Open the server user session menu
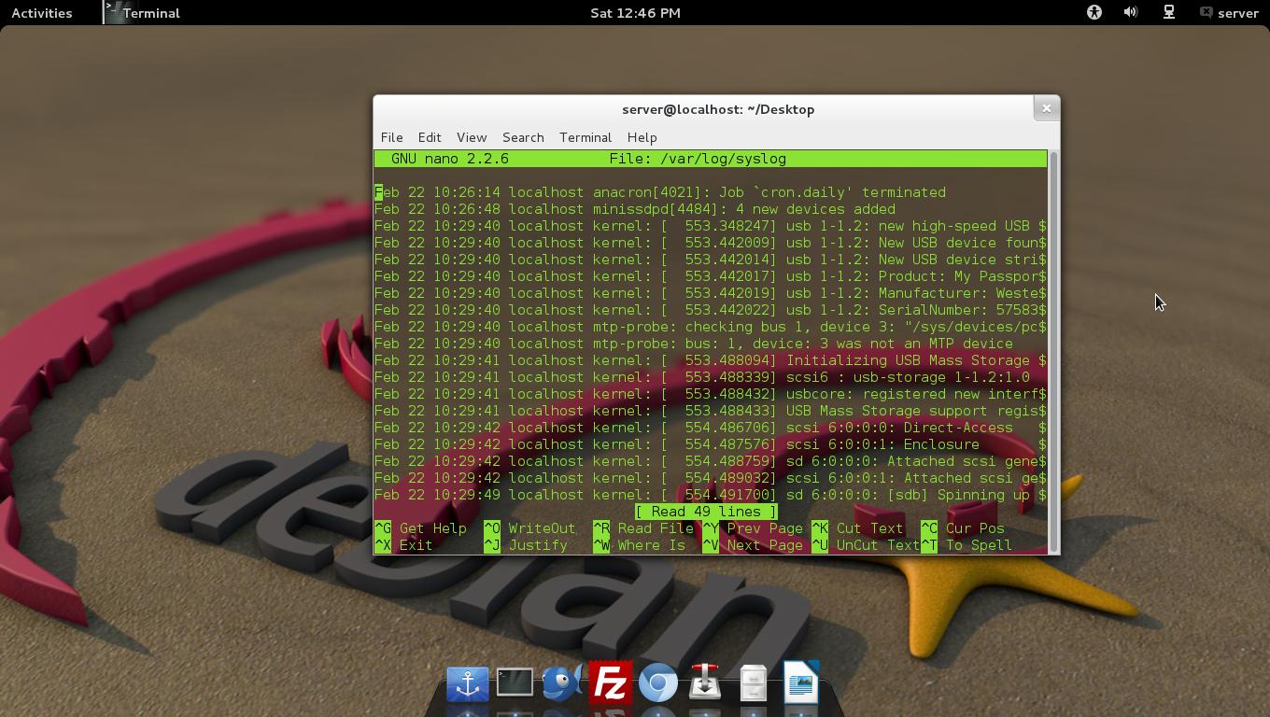The image size is (1270, 717). coord(1231,12)
